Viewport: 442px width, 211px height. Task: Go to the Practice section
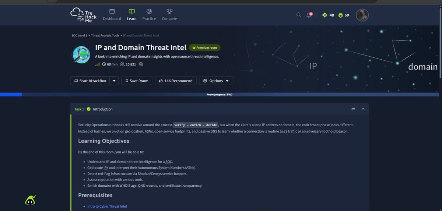[x=149, y=15]
